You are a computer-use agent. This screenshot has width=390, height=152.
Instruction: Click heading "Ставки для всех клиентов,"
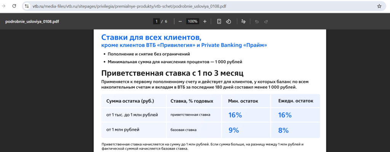coord(151,38)
